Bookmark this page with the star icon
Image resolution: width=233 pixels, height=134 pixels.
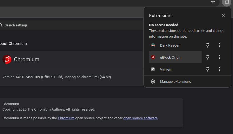[x=213, y=2]
